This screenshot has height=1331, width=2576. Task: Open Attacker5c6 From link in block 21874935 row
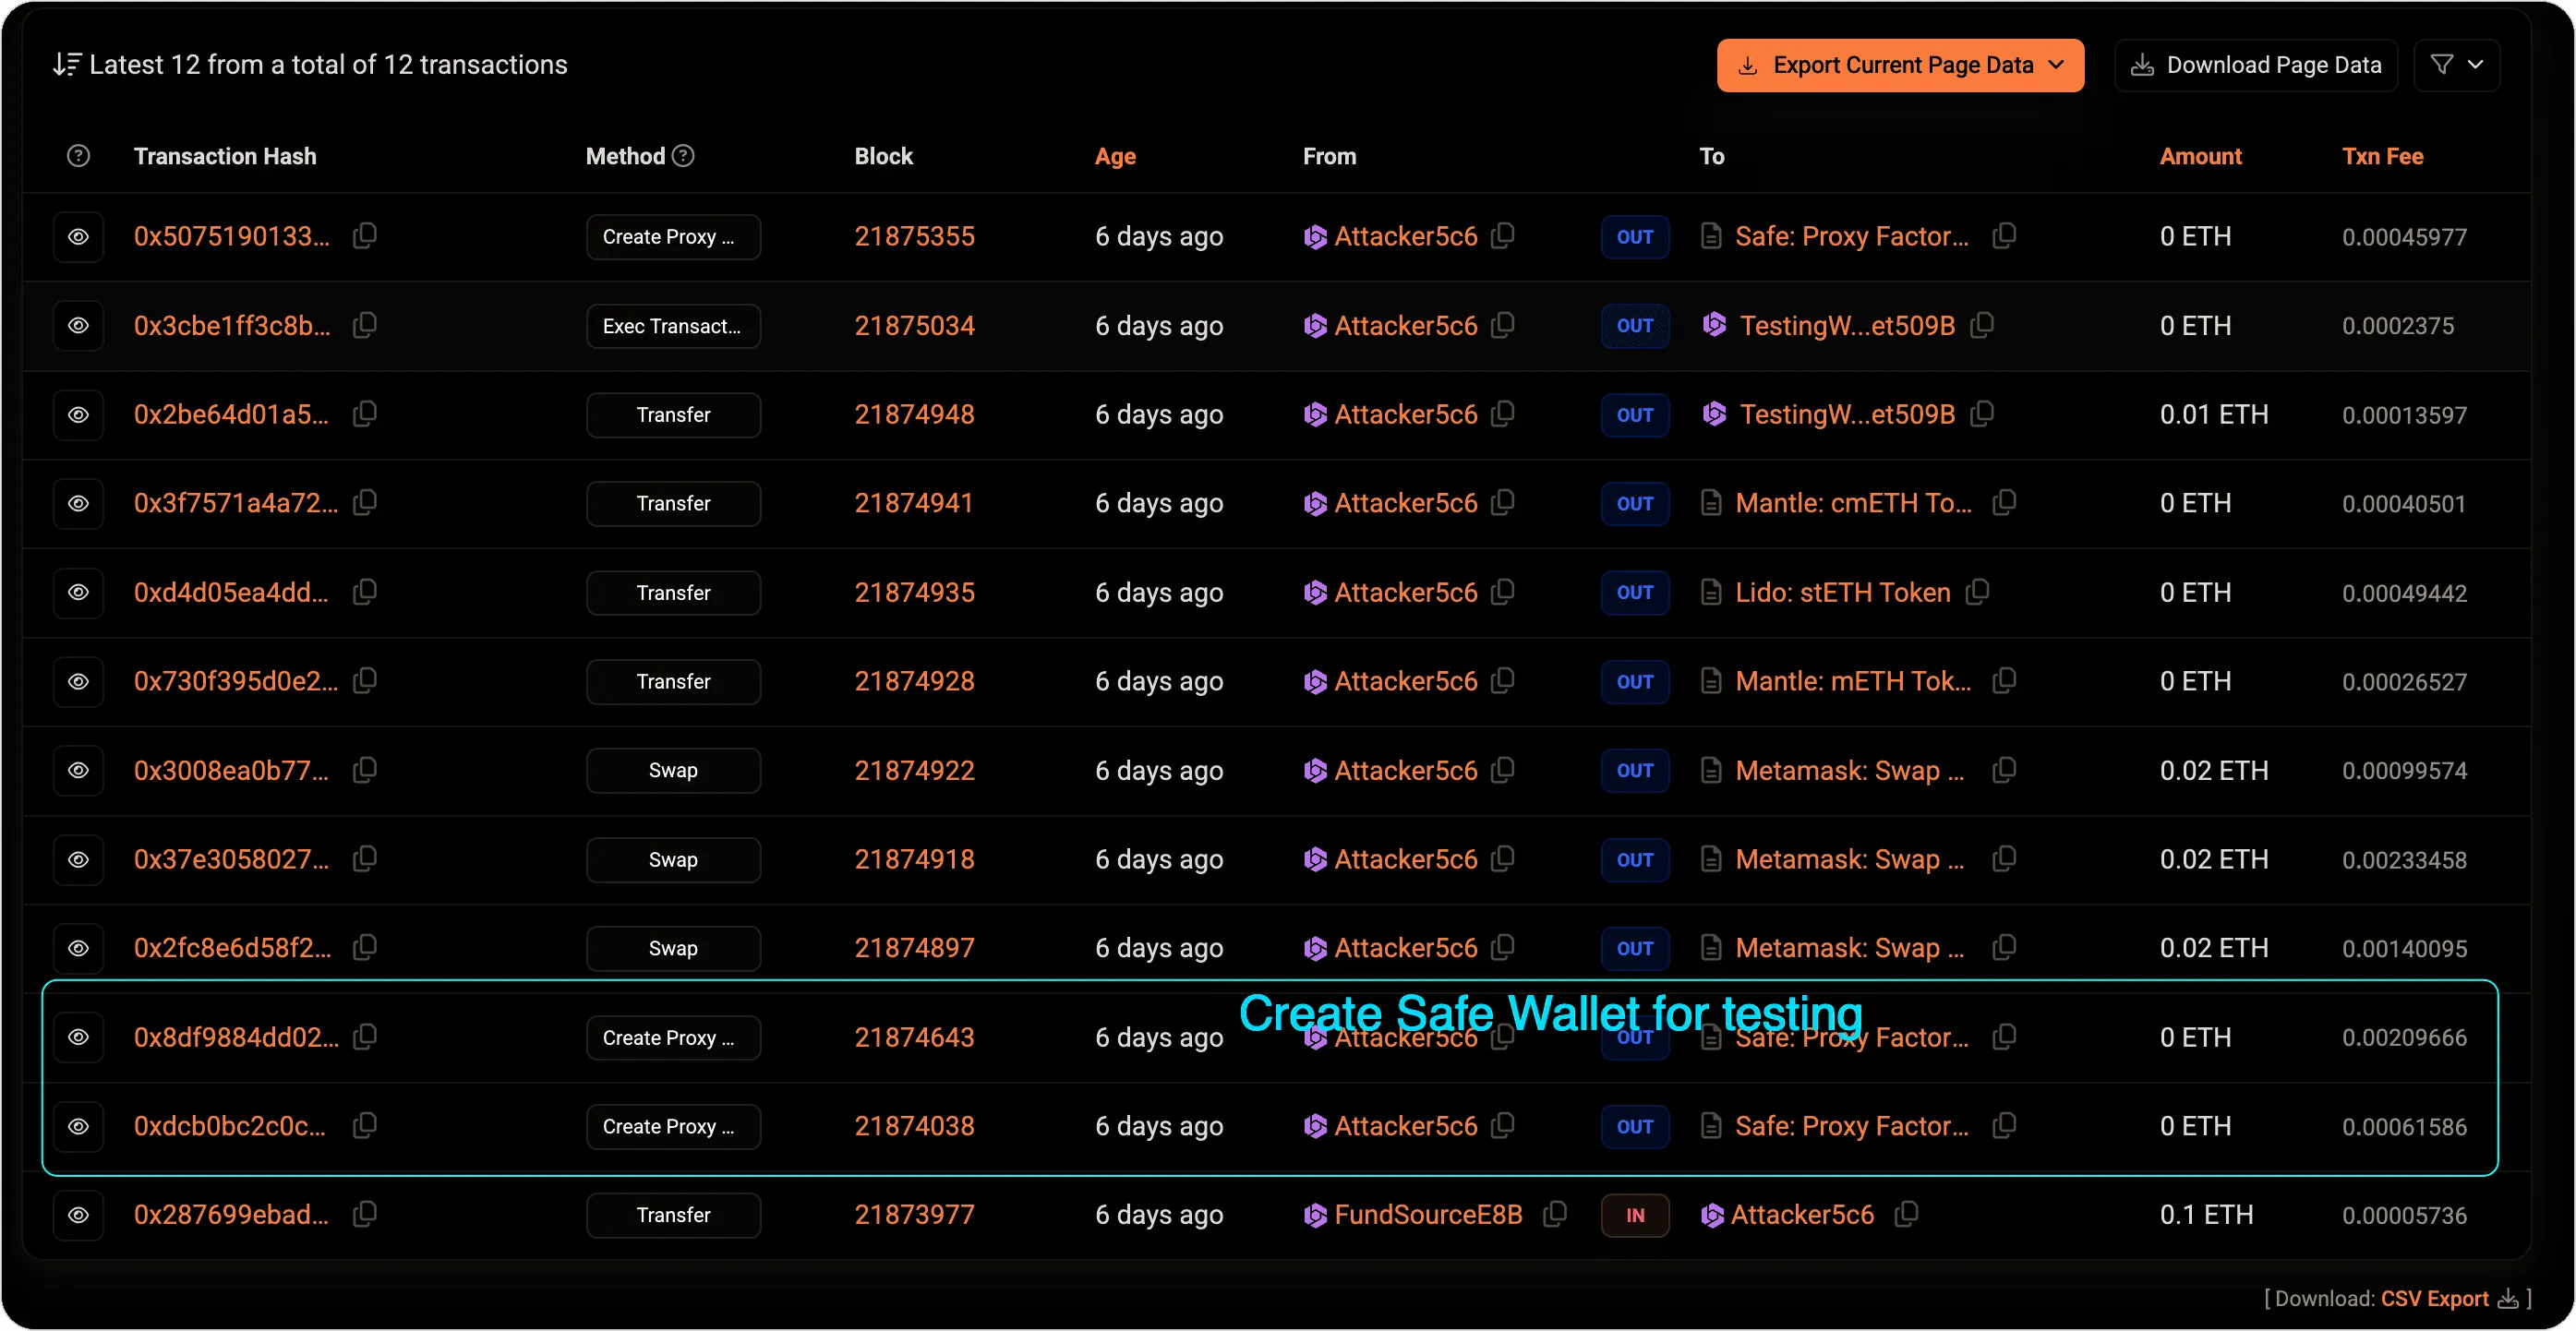coord(1405,593)
